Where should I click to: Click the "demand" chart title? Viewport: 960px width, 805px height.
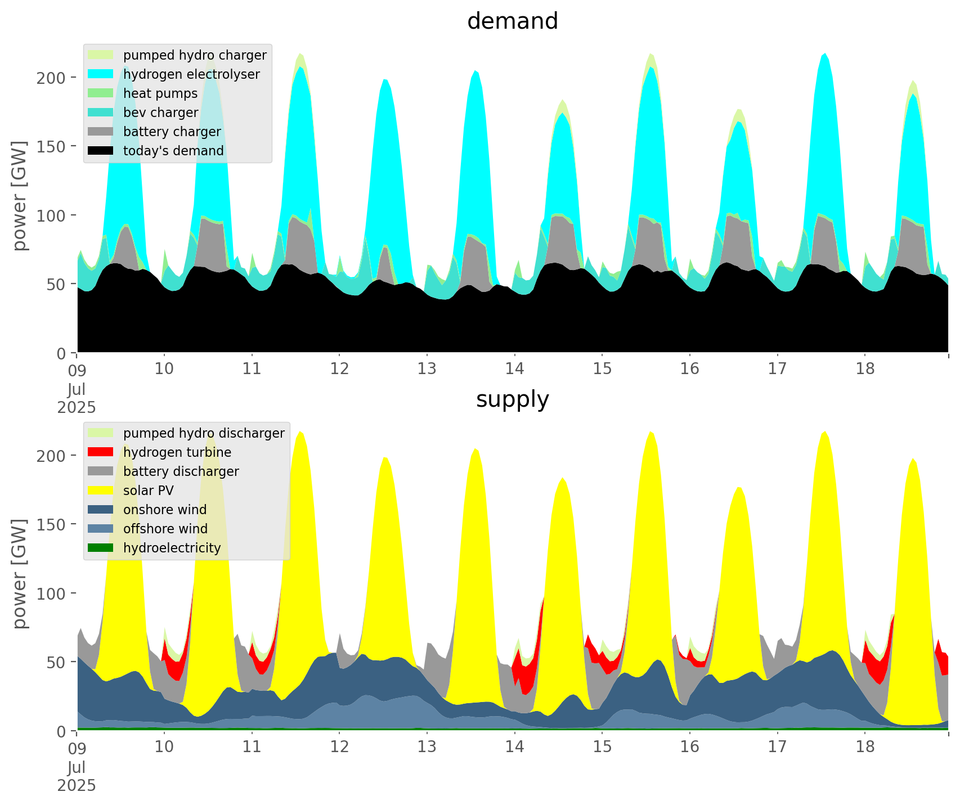[512, 21]
